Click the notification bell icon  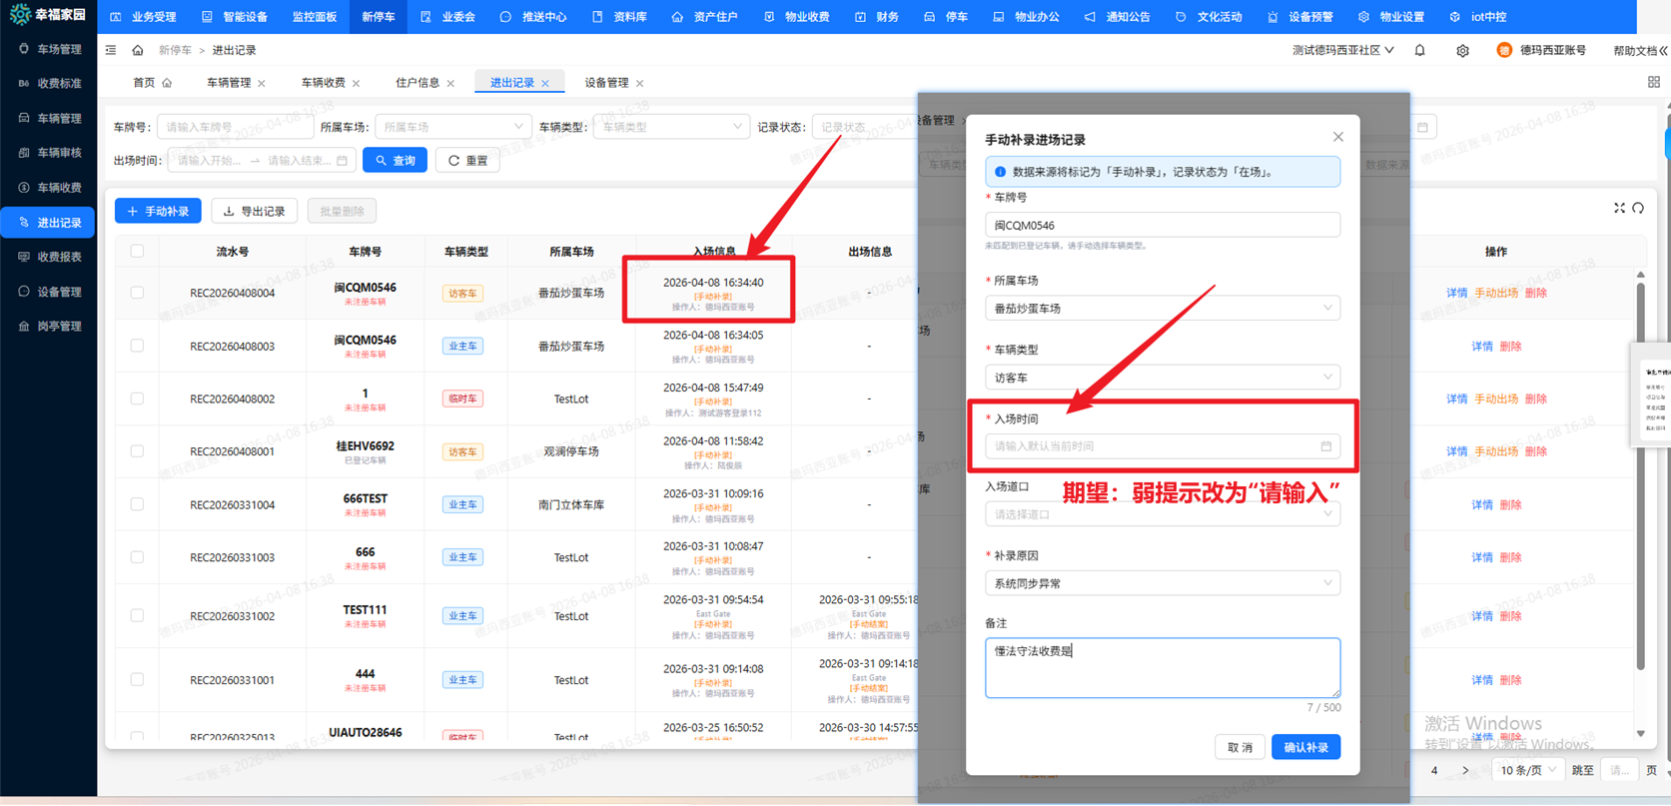point(1419,50)
